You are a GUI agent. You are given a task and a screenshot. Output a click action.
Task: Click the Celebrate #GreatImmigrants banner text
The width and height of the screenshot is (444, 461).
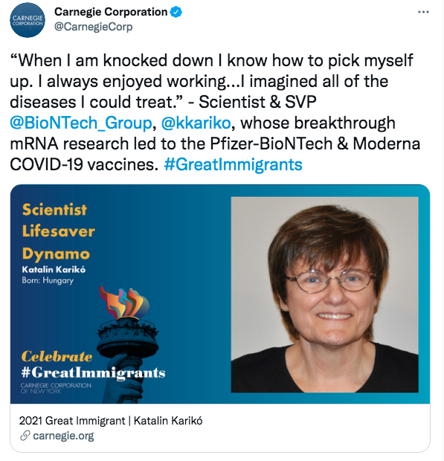pyautogui.click(x=93, y=365)
